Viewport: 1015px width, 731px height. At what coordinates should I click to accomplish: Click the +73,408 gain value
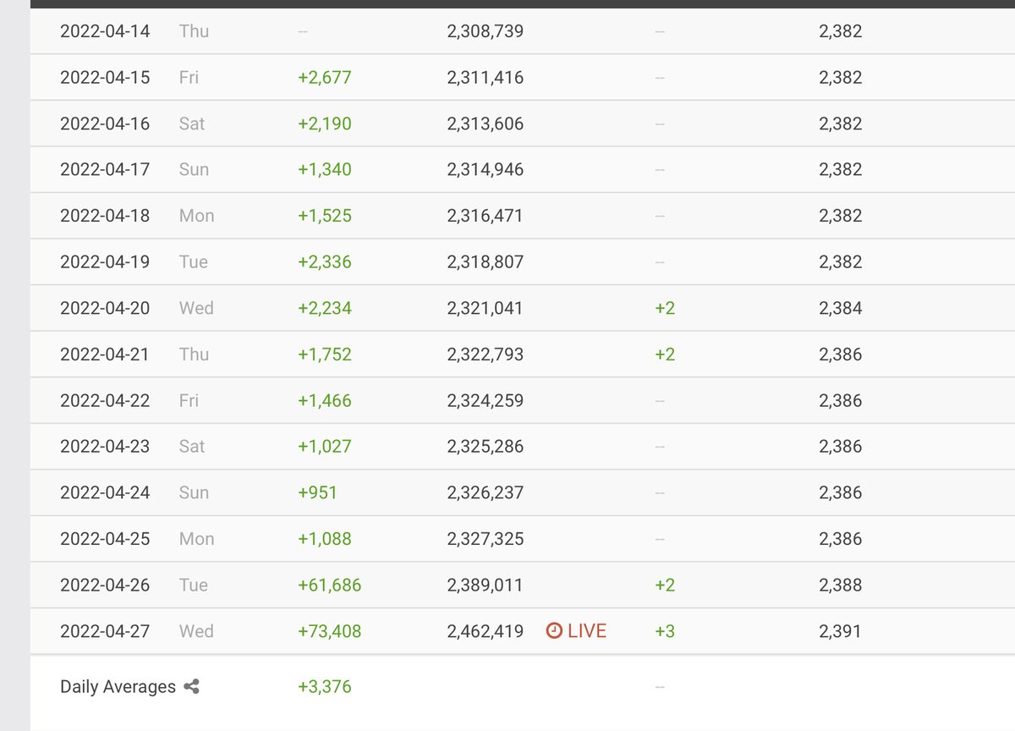[329, 631]
